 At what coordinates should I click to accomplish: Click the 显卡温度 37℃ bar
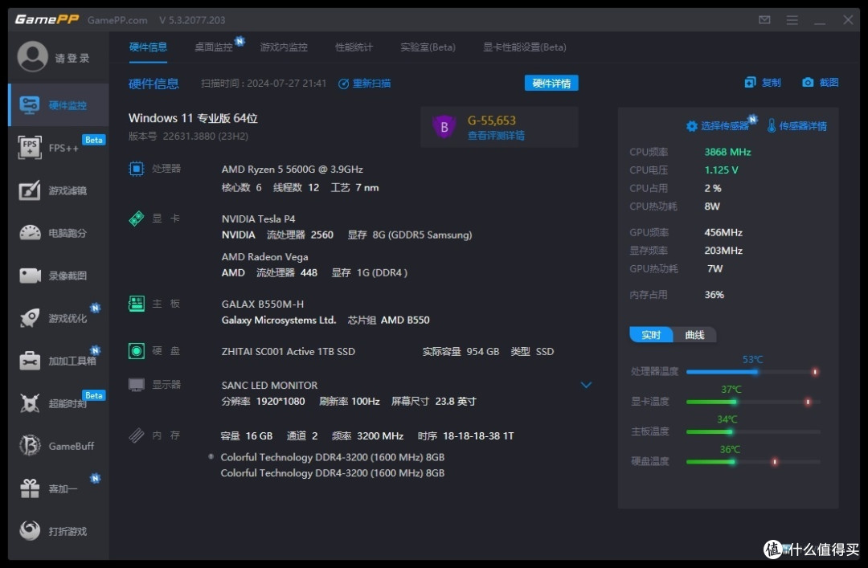[x=753, y=402]
